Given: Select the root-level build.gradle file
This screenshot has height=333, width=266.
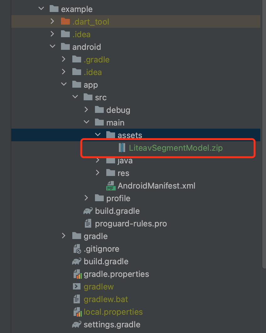Looking at the screenshot, I should [106, 261].
